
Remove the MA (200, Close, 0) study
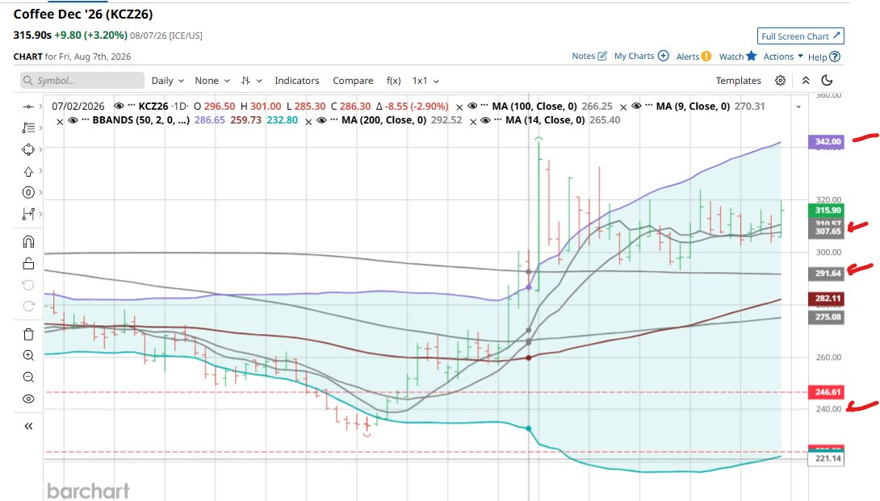308,121
